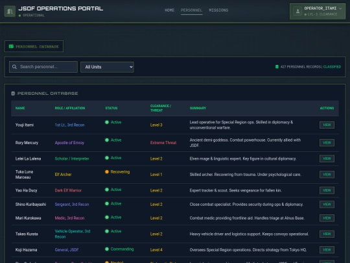Click the JSDF portal building logo icon
Screen dimensions: 350x263
coord(10,11)
